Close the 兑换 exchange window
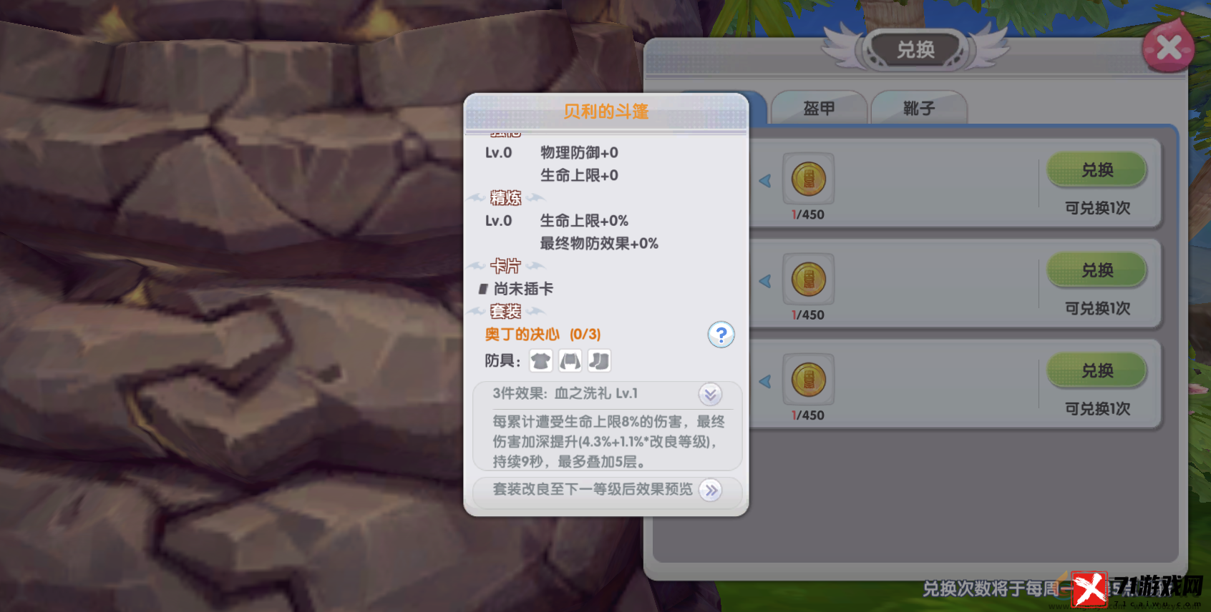Viewport: 1211px width, 612px height. point(1168,48)
